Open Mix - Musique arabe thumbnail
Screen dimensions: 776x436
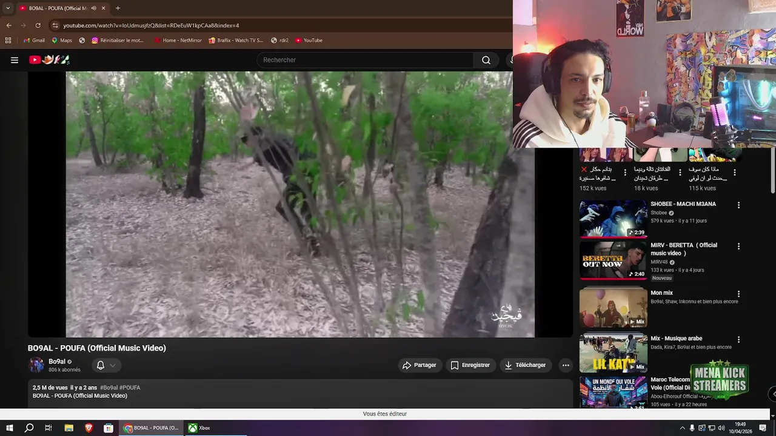point(613,353)
